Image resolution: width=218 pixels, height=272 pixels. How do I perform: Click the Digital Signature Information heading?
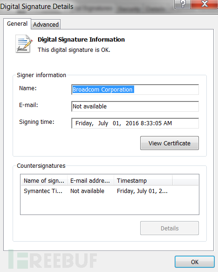81,40
